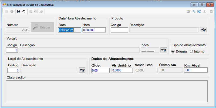Click the greyed-out cancel circle-X toolbar icon
The width and height of the screenshot is (216, 108).
tap(12, 12)
